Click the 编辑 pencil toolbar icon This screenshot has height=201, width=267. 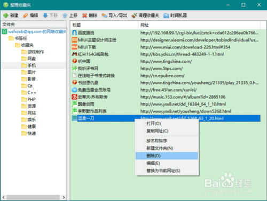(26, 15)
